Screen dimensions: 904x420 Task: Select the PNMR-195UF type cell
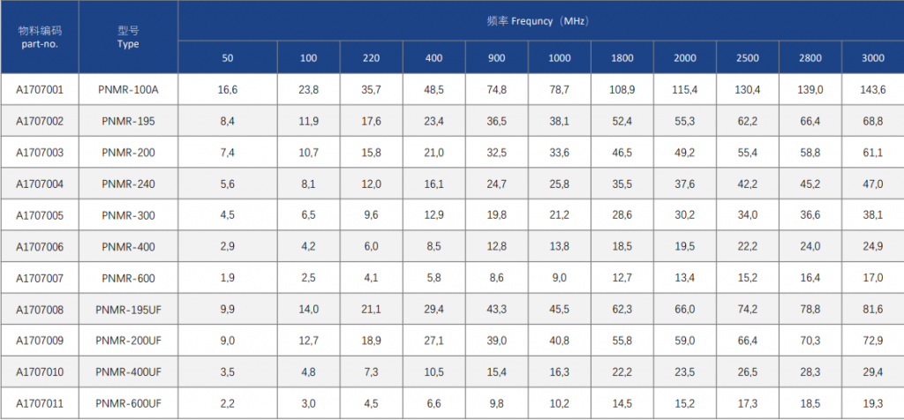128,310
